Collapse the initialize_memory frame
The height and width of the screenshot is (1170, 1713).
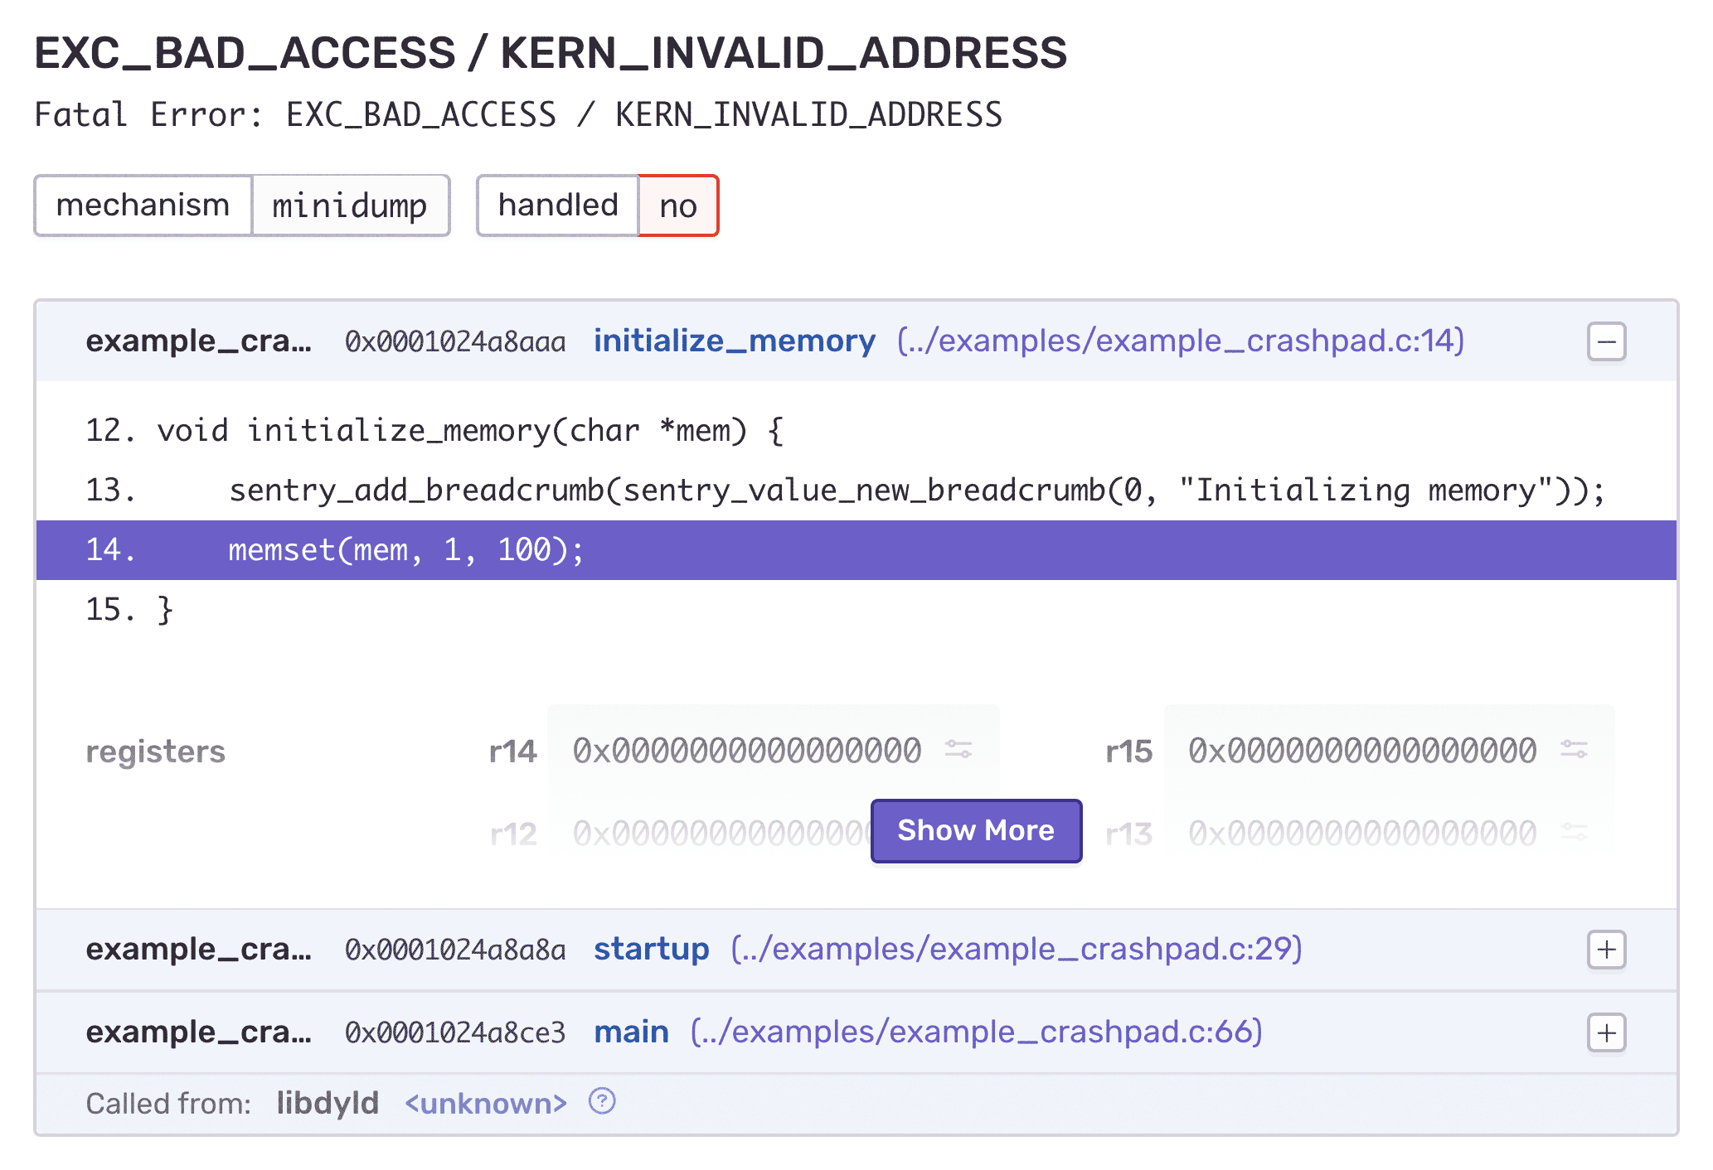click(1606, 341)
